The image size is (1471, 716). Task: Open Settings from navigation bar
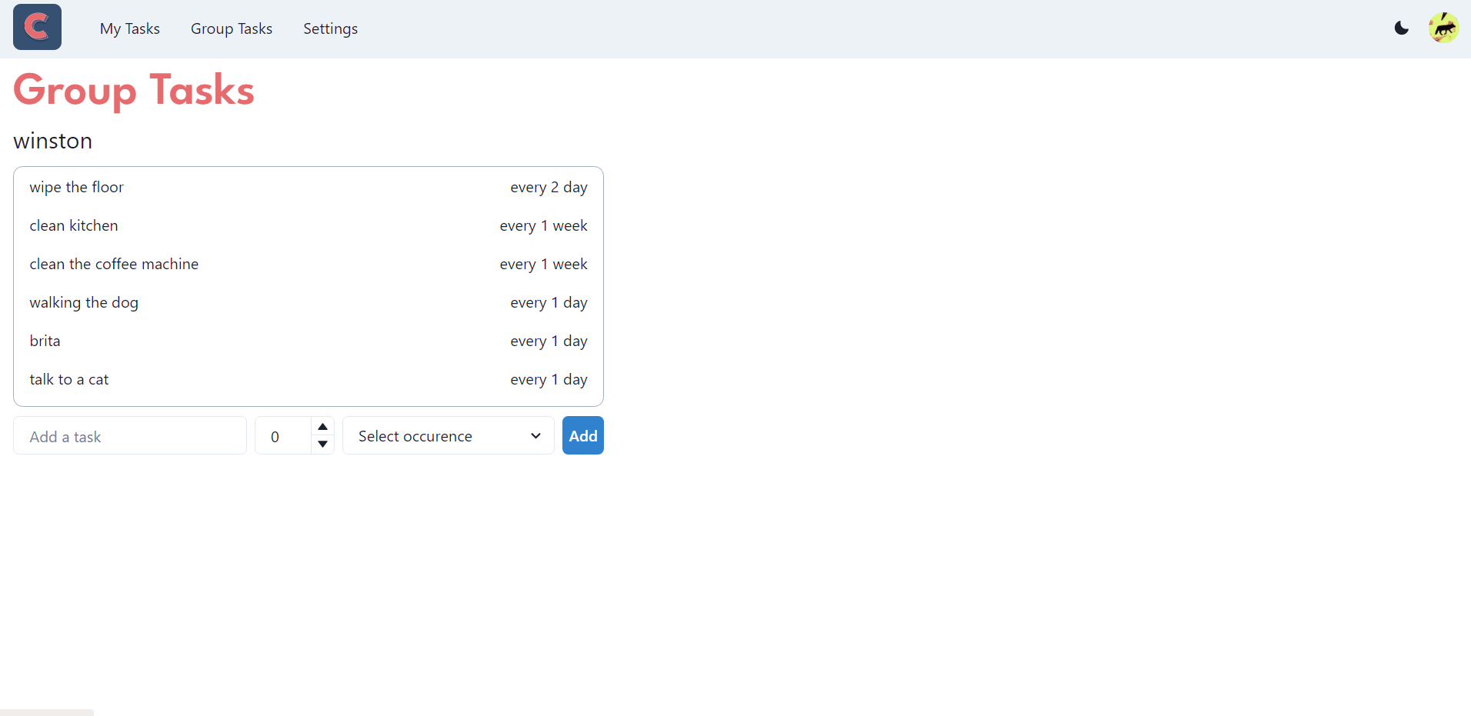(330, 28)
